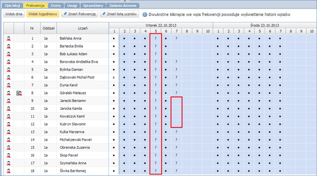Switch to the Oceny tab
This screenshot has height=176, width=317.
(x=56, y=6)
